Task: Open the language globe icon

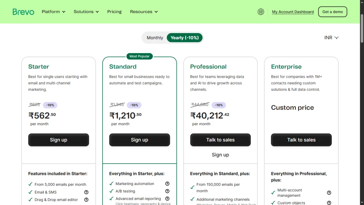Action: [261, 12]
